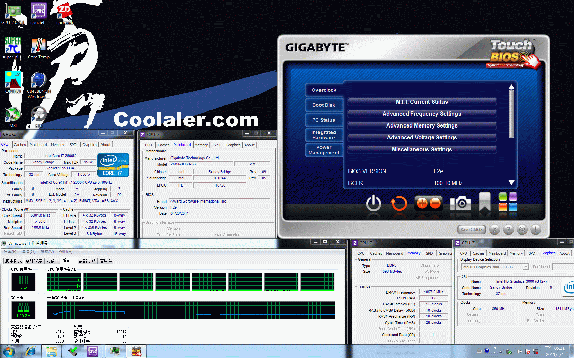Open M.I.T. Current Status
Image resolution: width=574 pixels, height=358 pixels.
pyautogui.click(x=422, y=102)
